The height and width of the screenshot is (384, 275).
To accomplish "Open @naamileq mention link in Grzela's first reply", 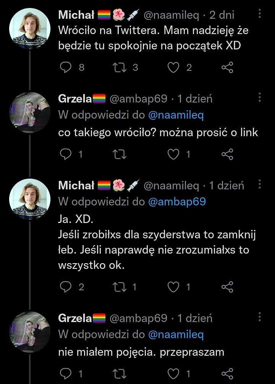I will tap(176, 115).
